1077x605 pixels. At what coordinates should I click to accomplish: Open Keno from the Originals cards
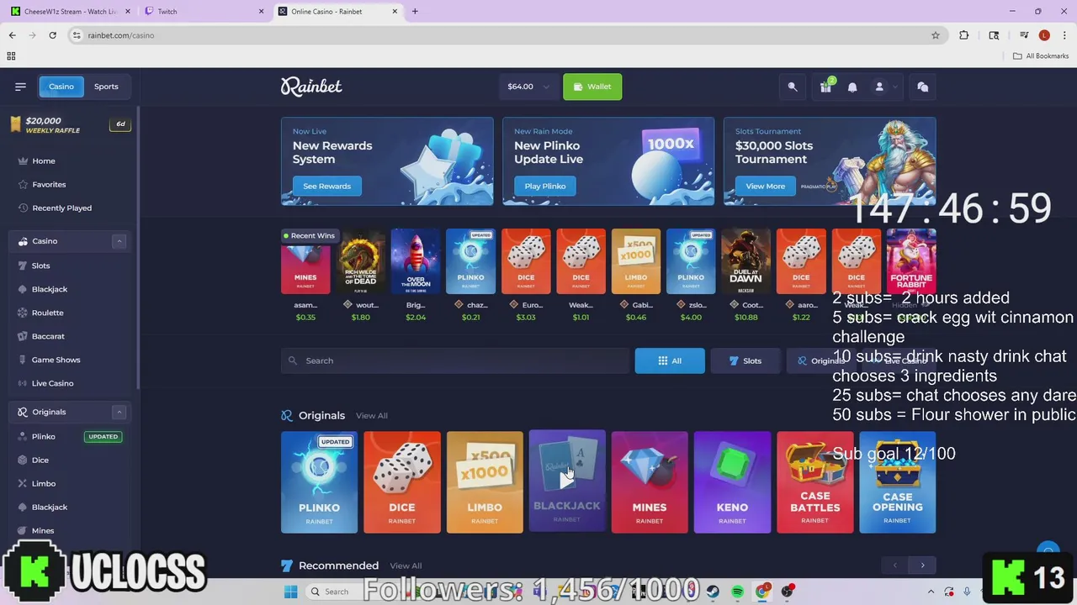pos(732,481)
